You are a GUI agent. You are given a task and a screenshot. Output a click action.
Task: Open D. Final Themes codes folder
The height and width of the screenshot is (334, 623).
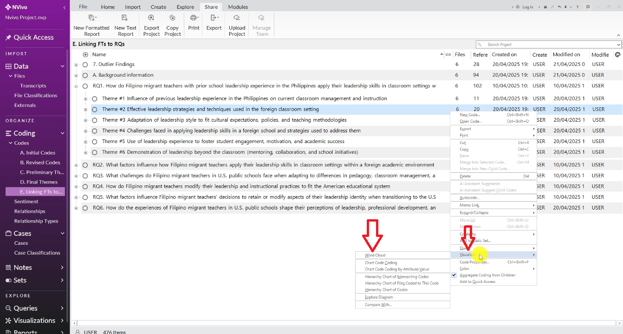(x=39, y=182)
